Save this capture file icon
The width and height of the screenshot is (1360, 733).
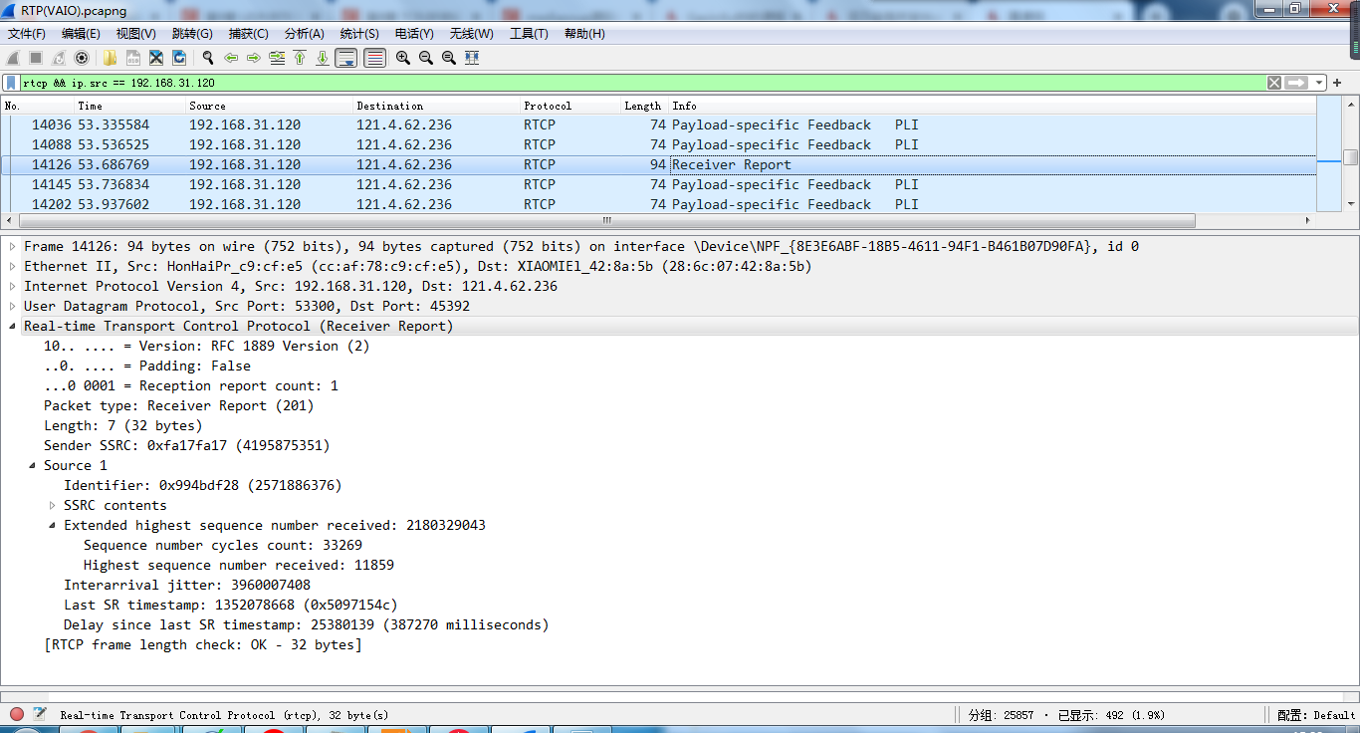(x=132, y=58)
